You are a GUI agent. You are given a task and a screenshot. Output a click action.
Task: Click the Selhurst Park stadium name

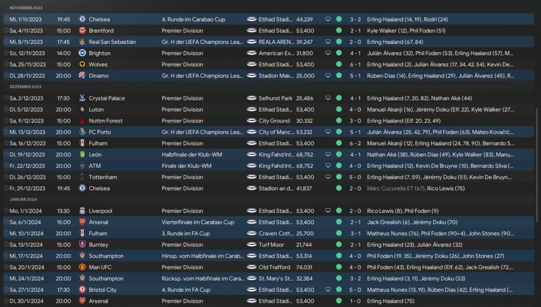[x=276, y=98]
